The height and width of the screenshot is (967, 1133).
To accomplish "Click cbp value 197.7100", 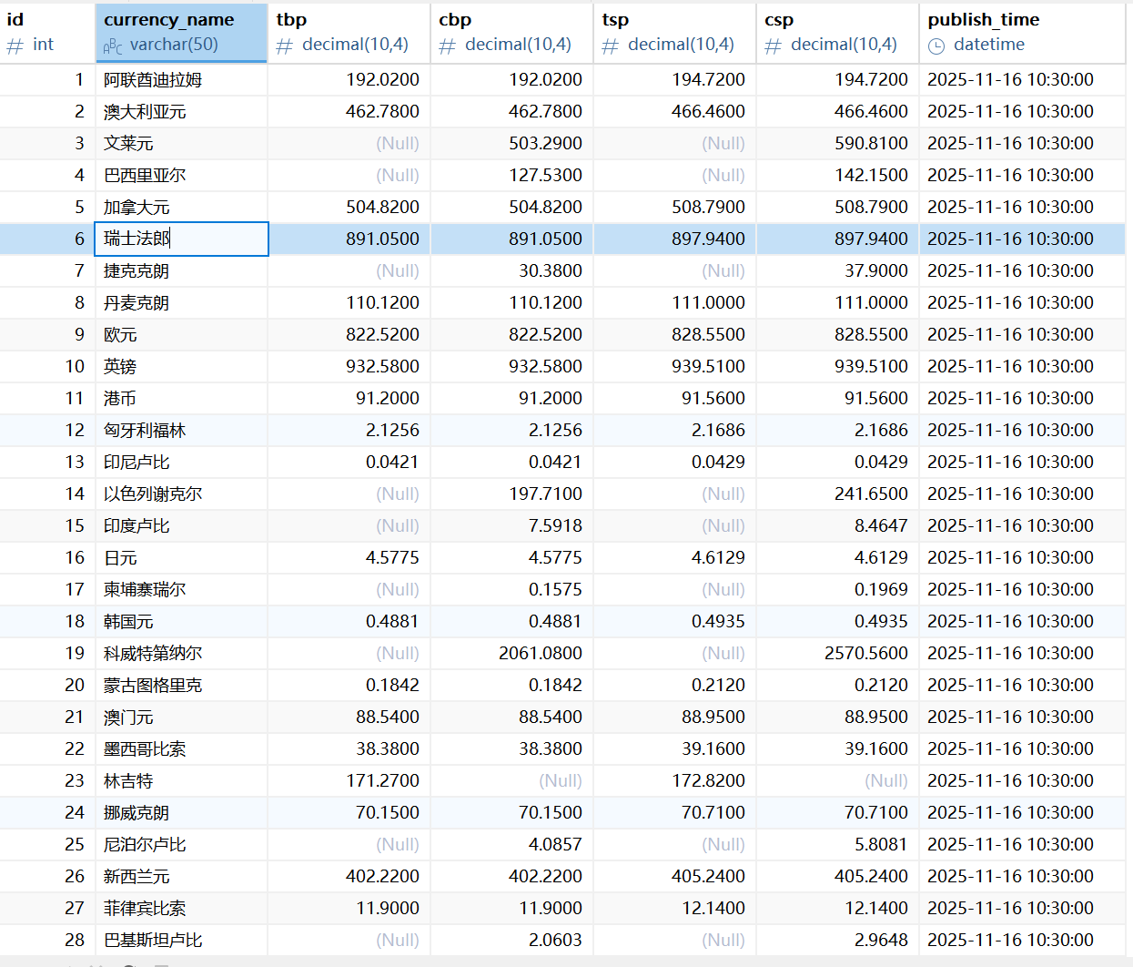I will pos(545,494).
